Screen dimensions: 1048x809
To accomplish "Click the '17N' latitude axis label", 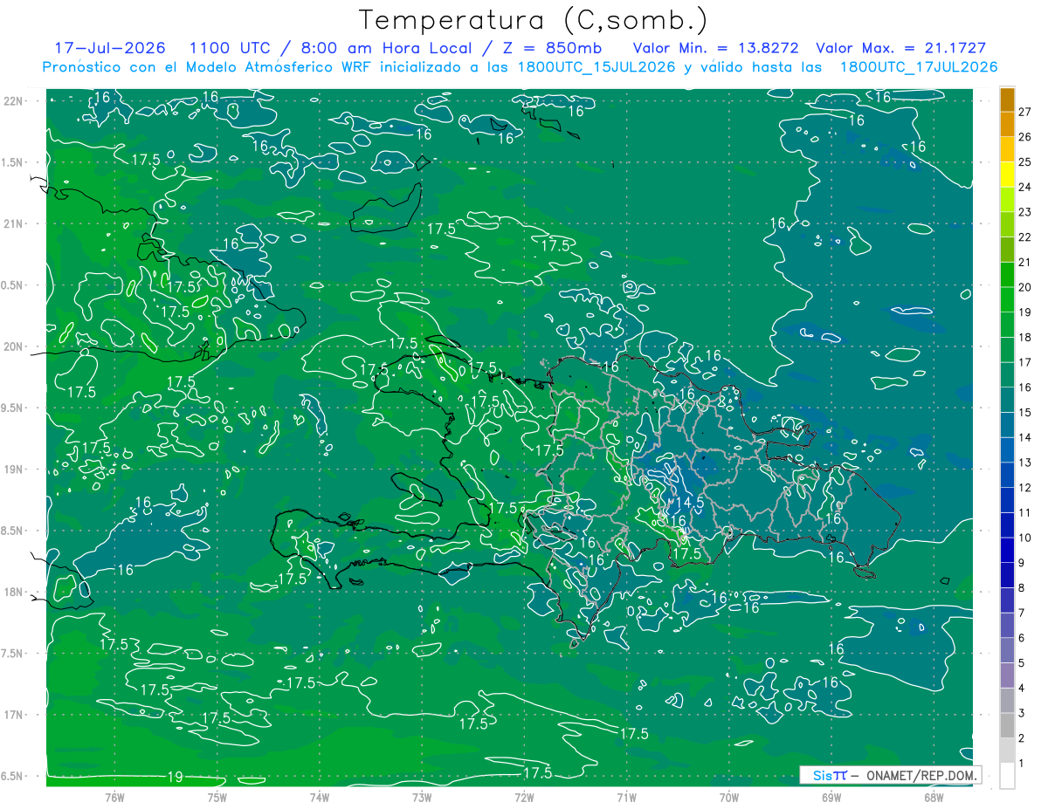I will tap(13, 715).
